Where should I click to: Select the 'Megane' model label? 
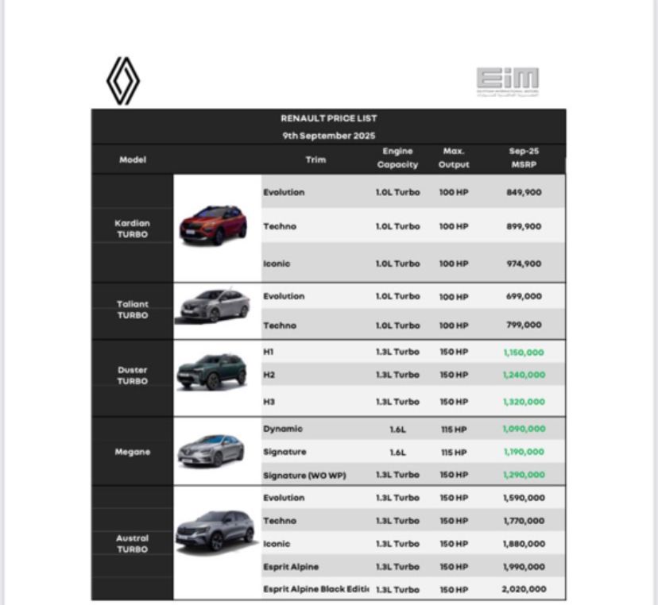133,452
